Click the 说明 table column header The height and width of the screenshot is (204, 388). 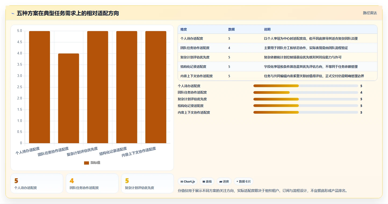pyautogui.click(x=267, y=29)
